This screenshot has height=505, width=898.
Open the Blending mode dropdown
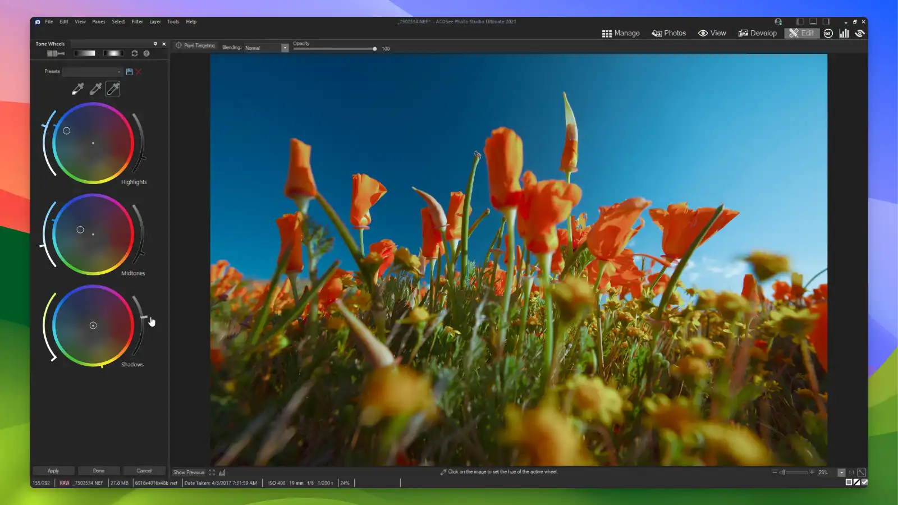coord(284,48)
